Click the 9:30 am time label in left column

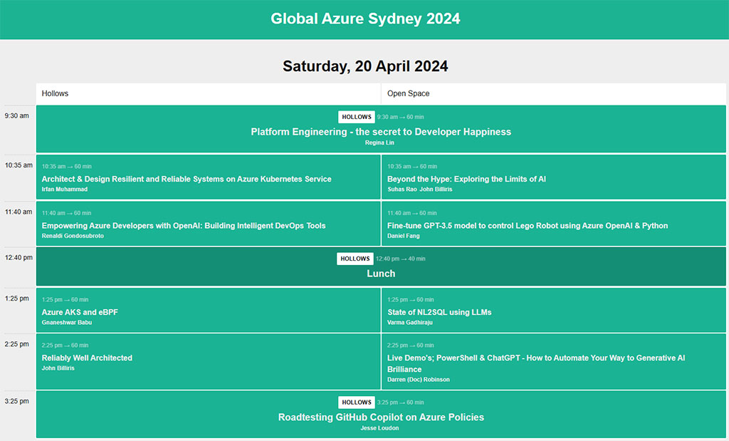[x=17, y=116]
